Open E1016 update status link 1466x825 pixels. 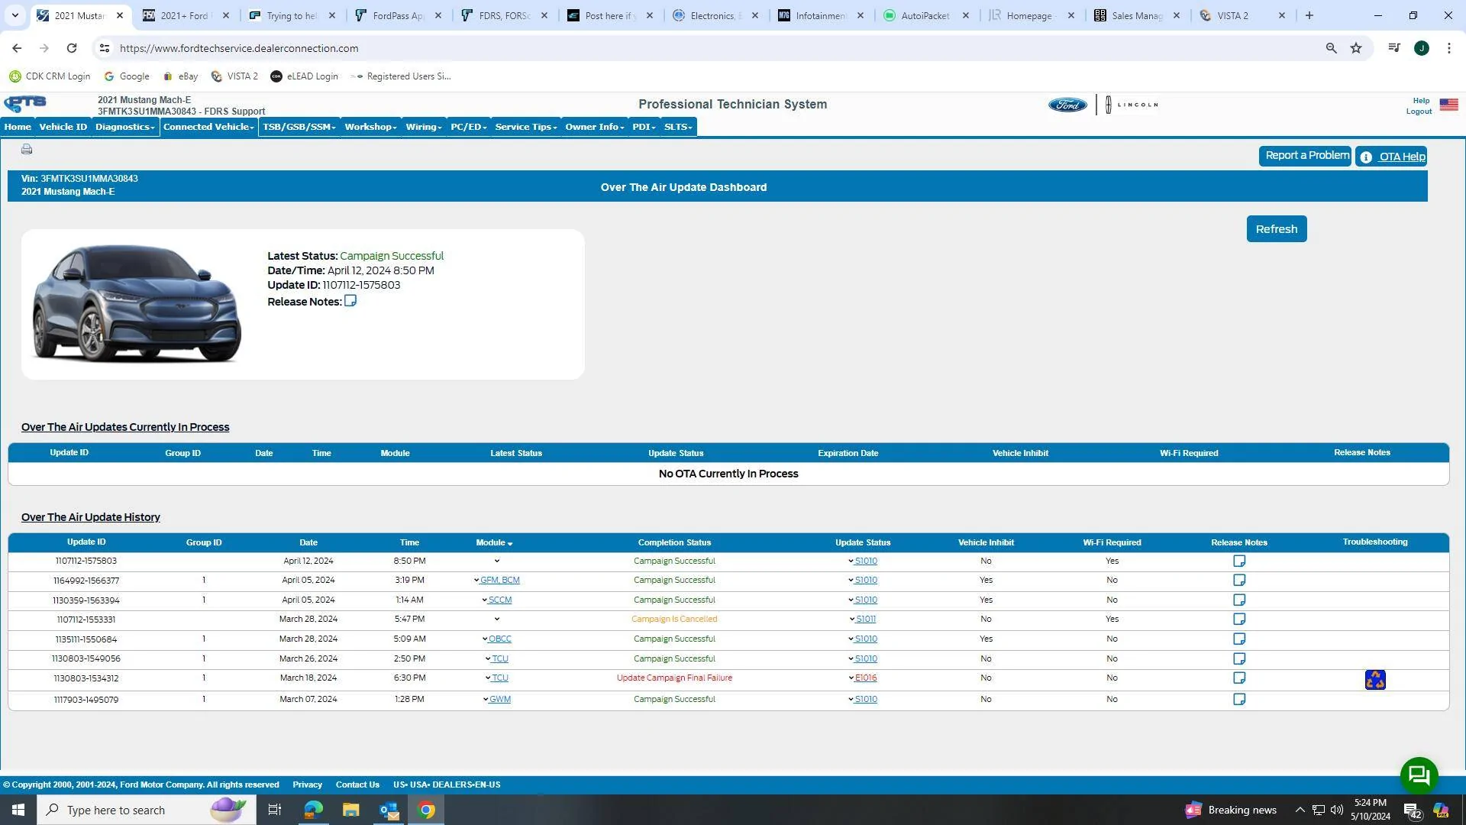[x=865, y=678]
